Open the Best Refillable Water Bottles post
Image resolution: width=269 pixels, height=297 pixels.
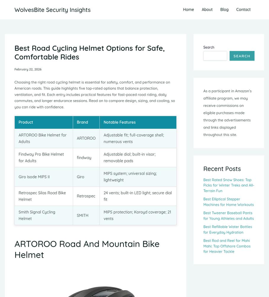[x=228, y=229]
